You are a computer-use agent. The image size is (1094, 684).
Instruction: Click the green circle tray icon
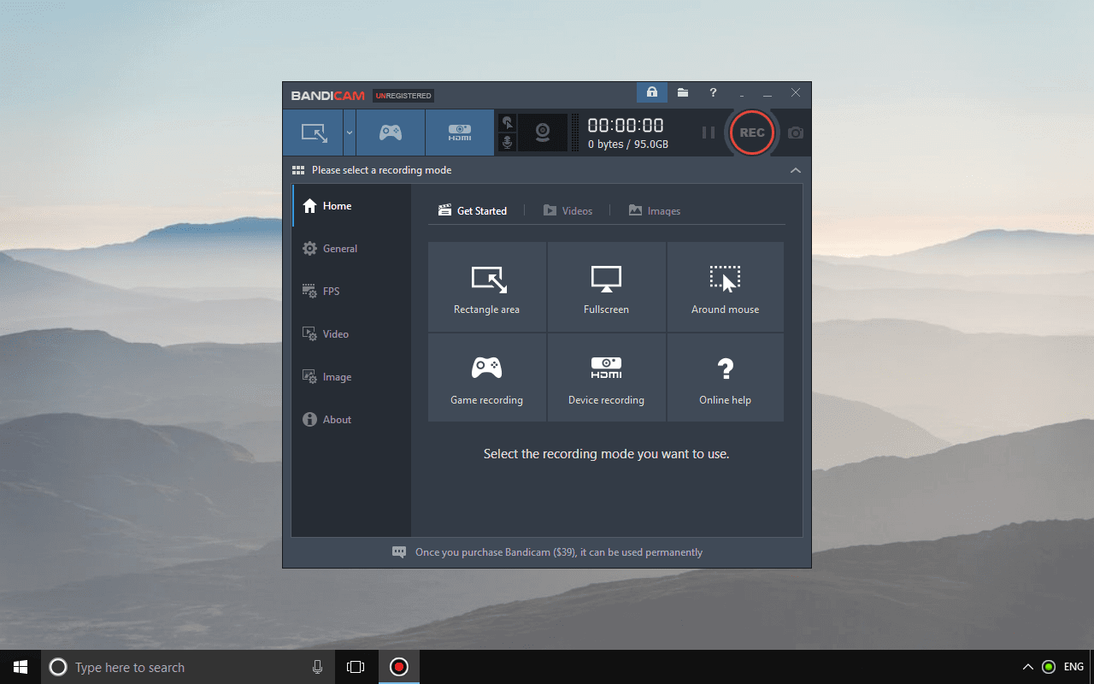point(1049,667)
